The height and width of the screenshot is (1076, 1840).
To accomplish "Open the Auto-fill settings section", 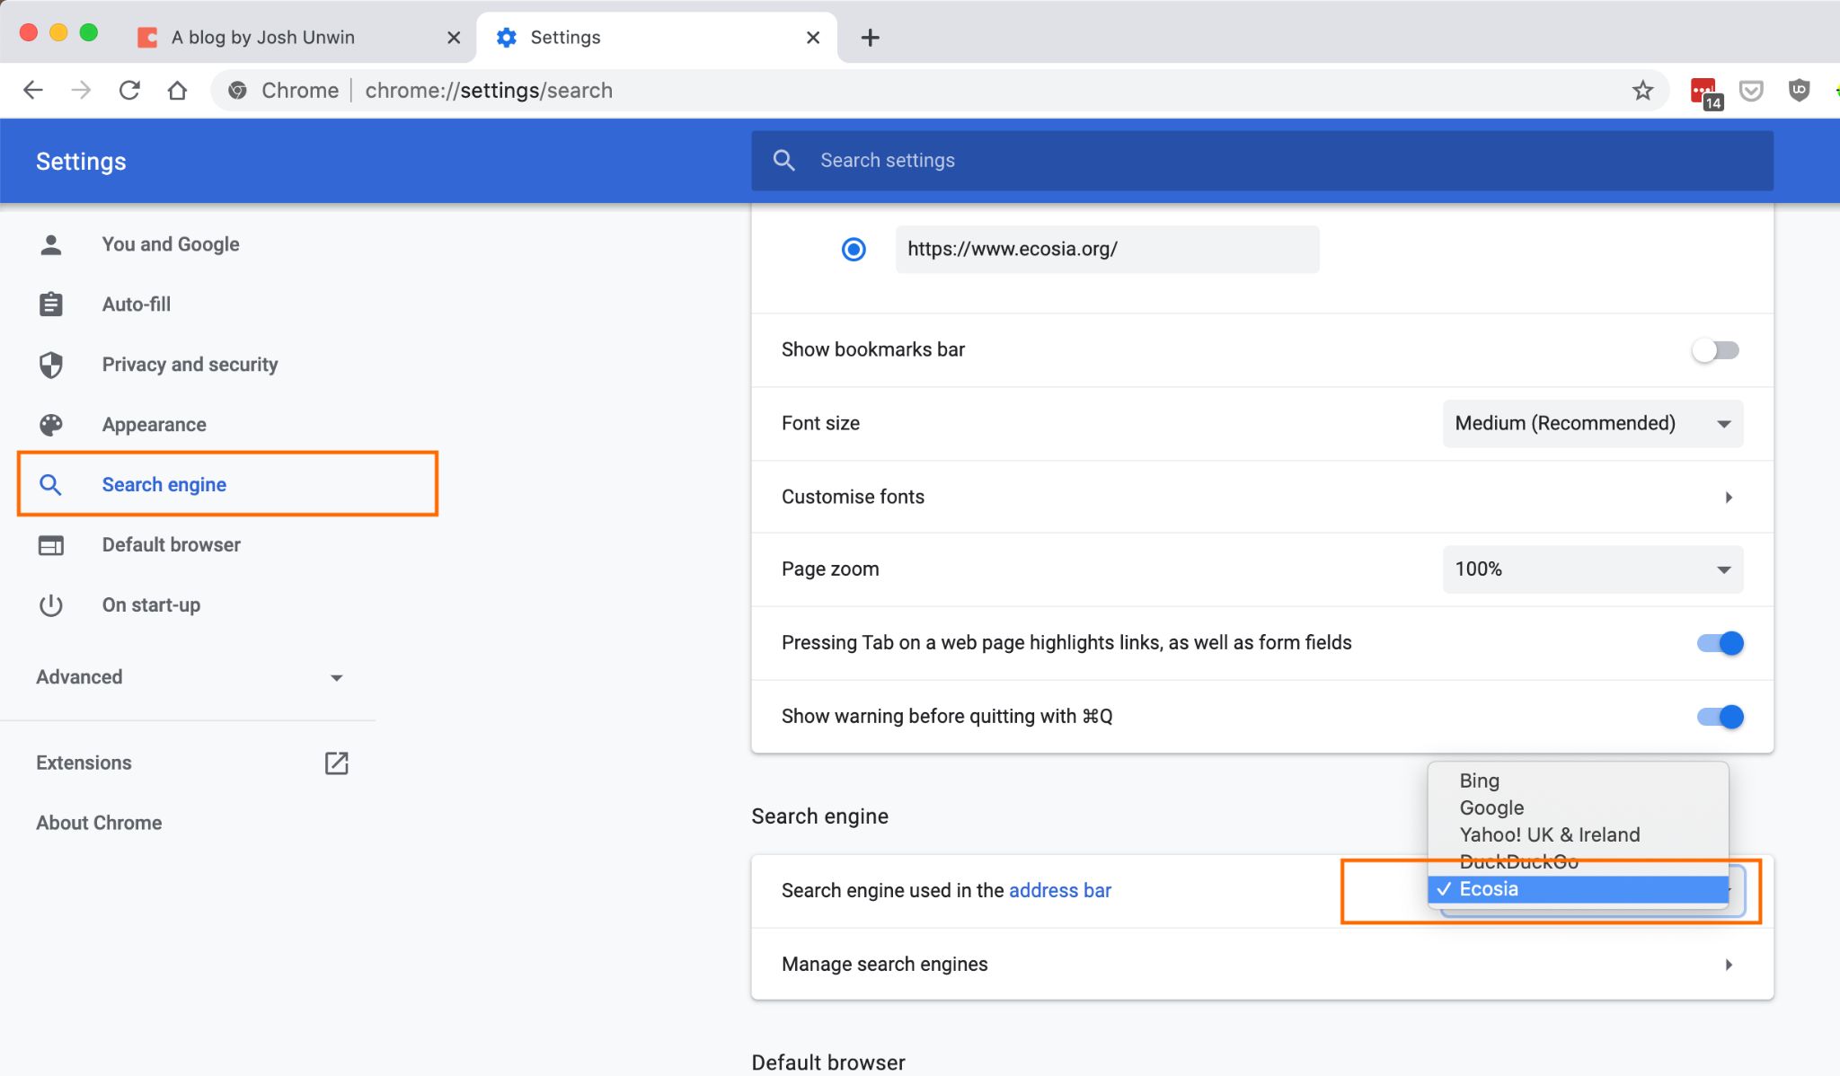I will coord(137,304).
